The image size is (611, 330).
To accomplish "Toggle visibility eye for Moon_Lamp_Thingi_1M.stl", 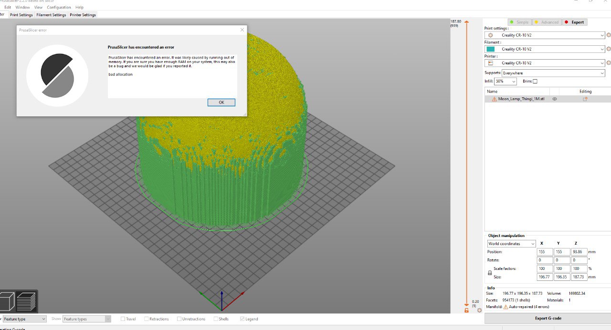I will 555,99.
